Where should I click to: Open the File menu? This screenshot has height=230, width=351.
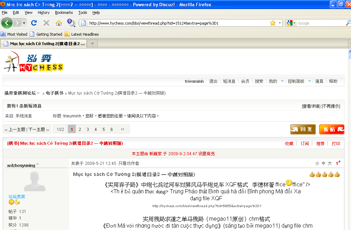point(5,12)
